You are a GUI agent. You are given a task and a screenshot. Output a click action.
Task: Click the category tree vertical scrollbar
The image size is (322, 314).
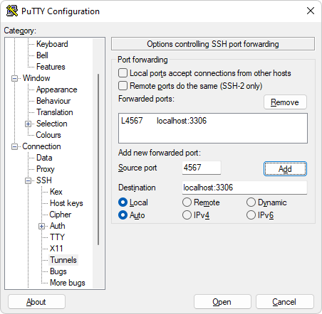pyautogui.click(x=98, y=159)
